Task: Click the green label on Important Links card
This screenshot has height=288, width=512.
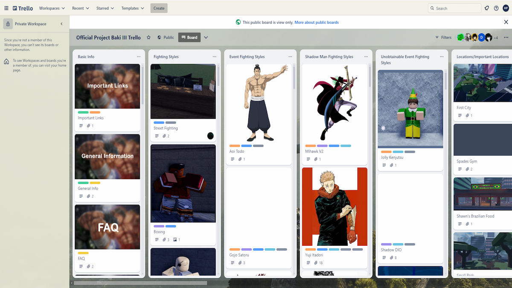Action: (83, 112)
